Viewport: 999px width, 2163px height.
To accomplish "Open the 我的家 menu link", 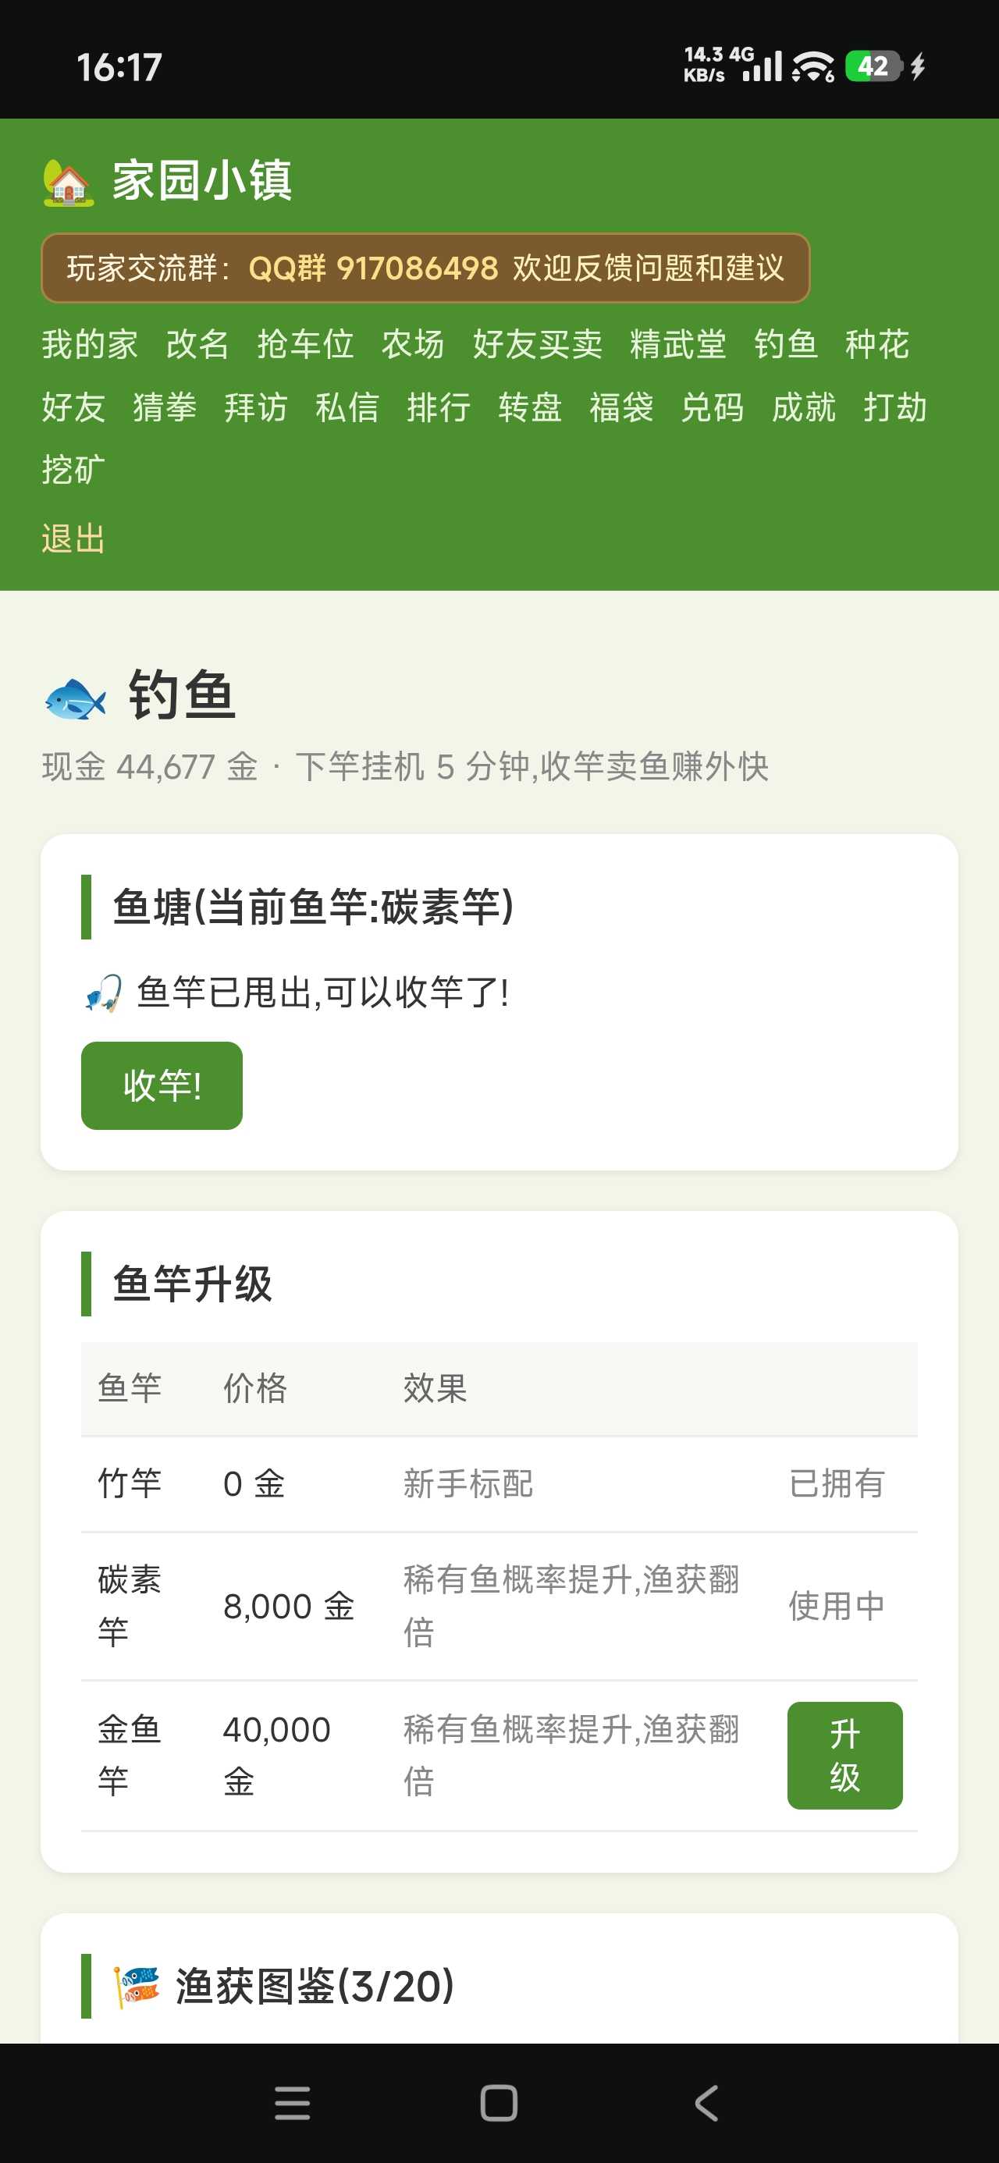I will pos(90,344).
